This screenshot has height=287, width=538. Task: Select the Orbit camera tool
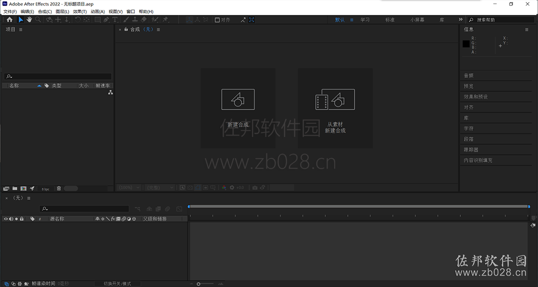tap(49, 19)
